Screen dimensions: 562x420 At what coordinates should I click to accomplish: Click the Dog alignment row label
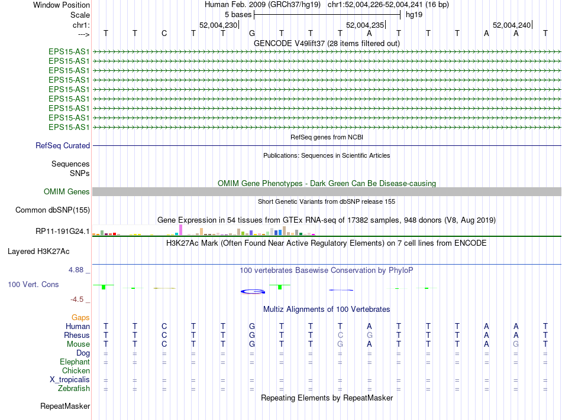coord(83,353)
